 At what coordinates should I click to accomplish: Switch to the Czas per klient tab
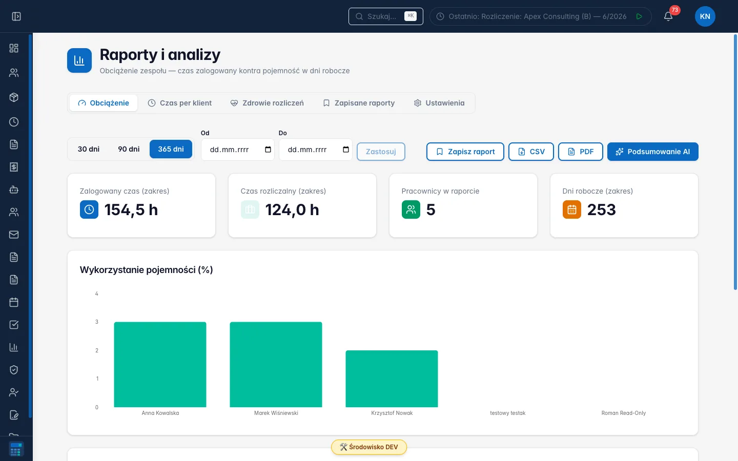[180, 103]
